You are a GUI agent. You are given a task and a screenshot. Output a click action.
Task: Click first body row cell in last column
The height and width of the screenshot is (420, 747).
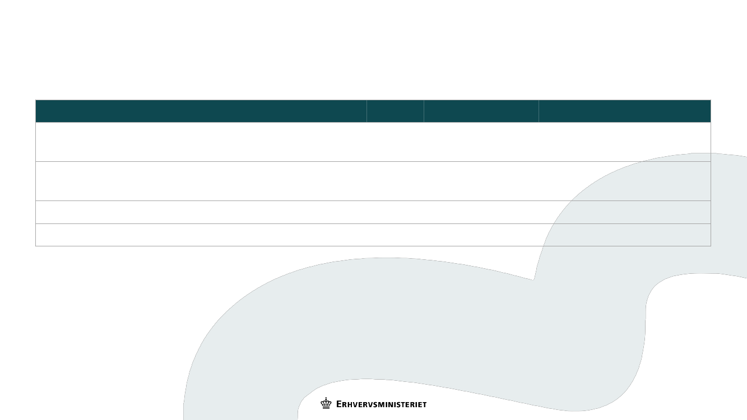pos(624,142)
